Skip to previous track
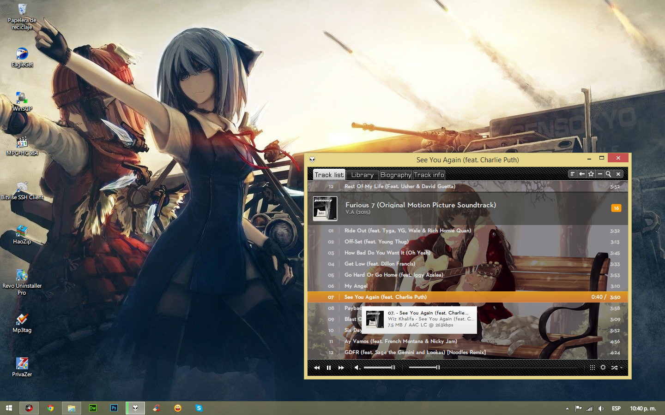This screenshot has width=665, height=415. (317, 368)
